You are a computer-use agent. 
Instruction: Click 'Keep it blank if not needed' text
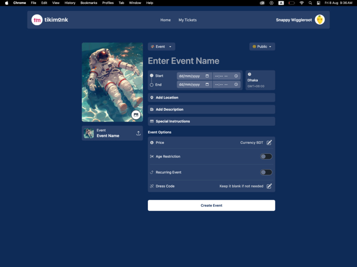coord(241,186)
